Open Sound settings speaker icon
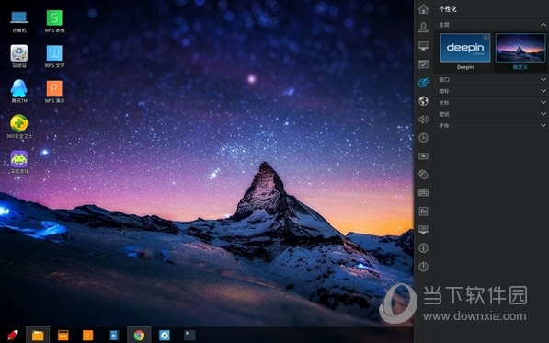The image size is (549, 343). [423, 120]
